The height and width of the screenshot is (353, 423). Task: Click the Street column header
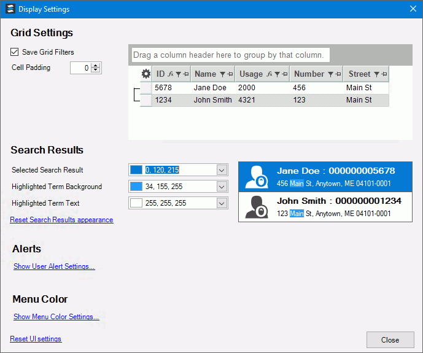point(366,74)
